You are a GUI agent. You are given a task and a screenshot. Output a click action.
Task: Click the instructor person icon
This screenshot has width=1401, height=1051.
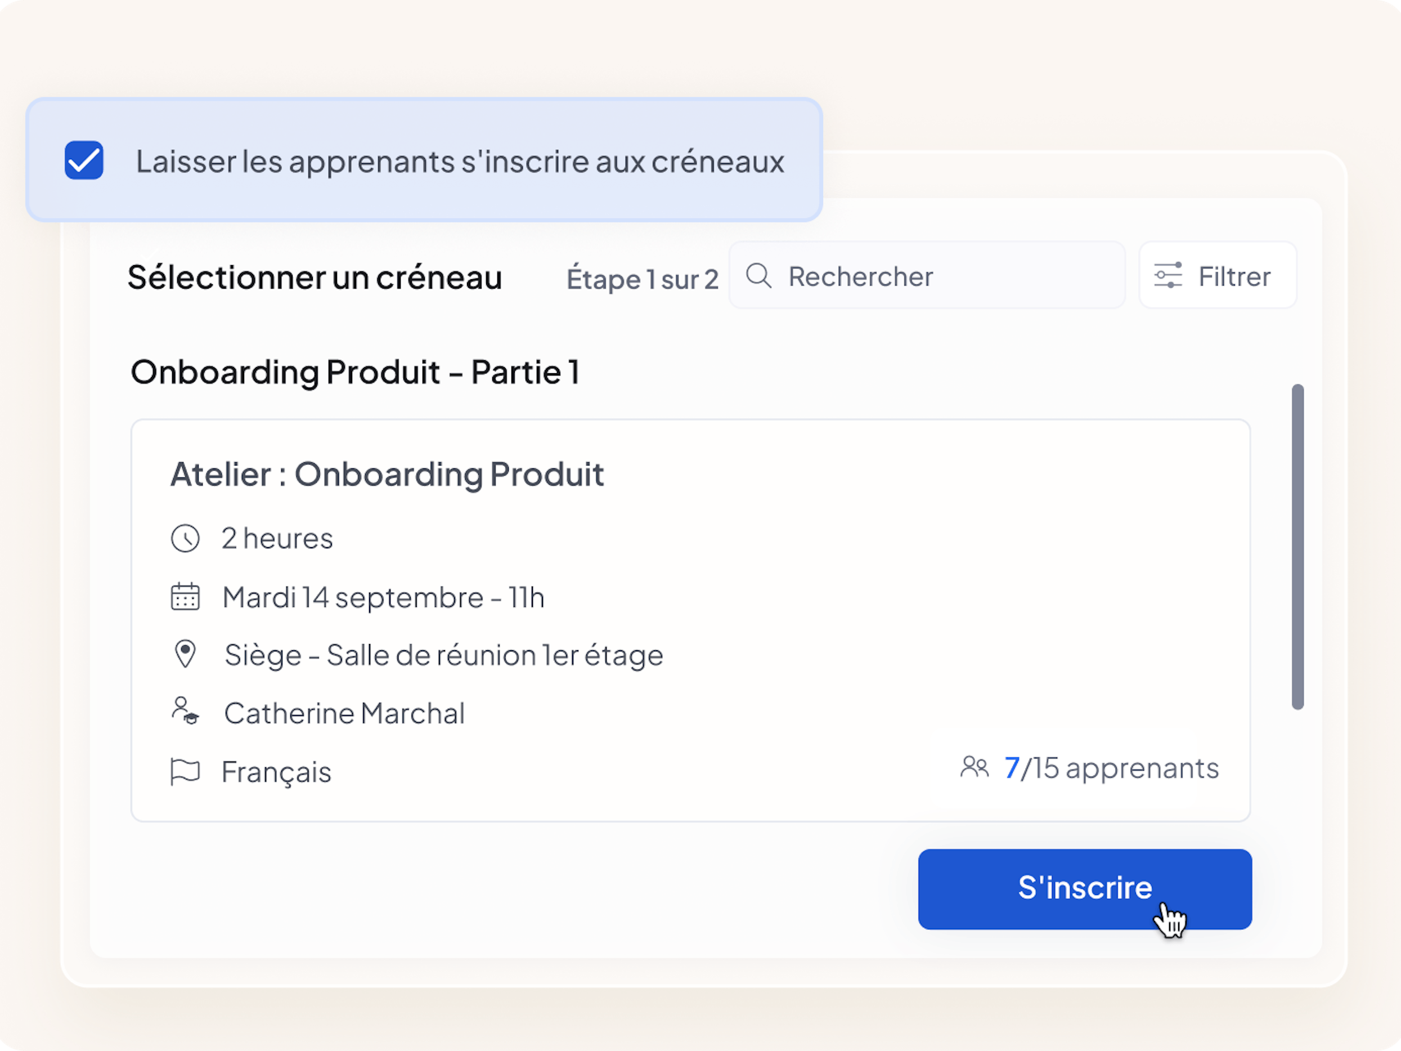click(185, 711)
